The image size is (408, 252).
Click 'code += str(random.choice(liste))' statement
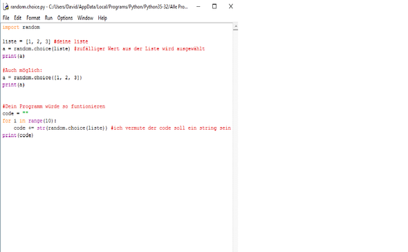(x=61, y=128)
